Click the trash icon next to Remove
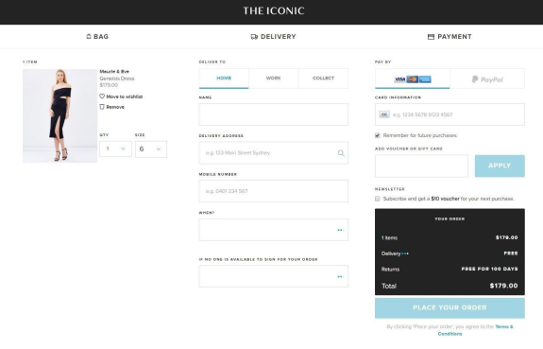Viewport: 543px width, 349px height. (102, 107)
